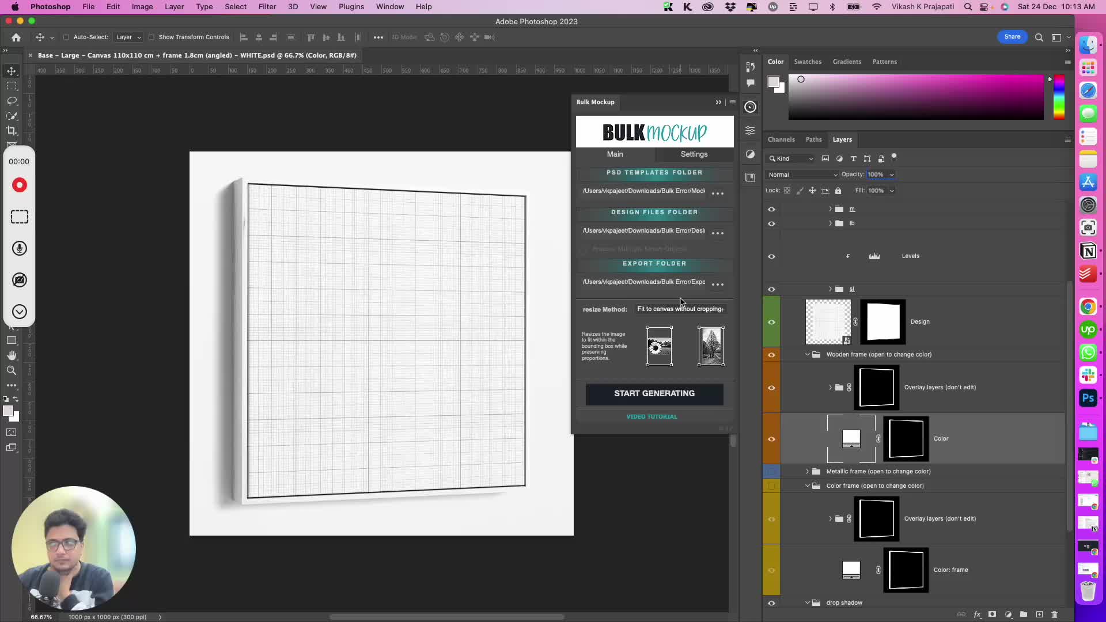The image size is (1106, 622).
Task: Click the Design layer mask thumbnail
Action: [883, 322]
